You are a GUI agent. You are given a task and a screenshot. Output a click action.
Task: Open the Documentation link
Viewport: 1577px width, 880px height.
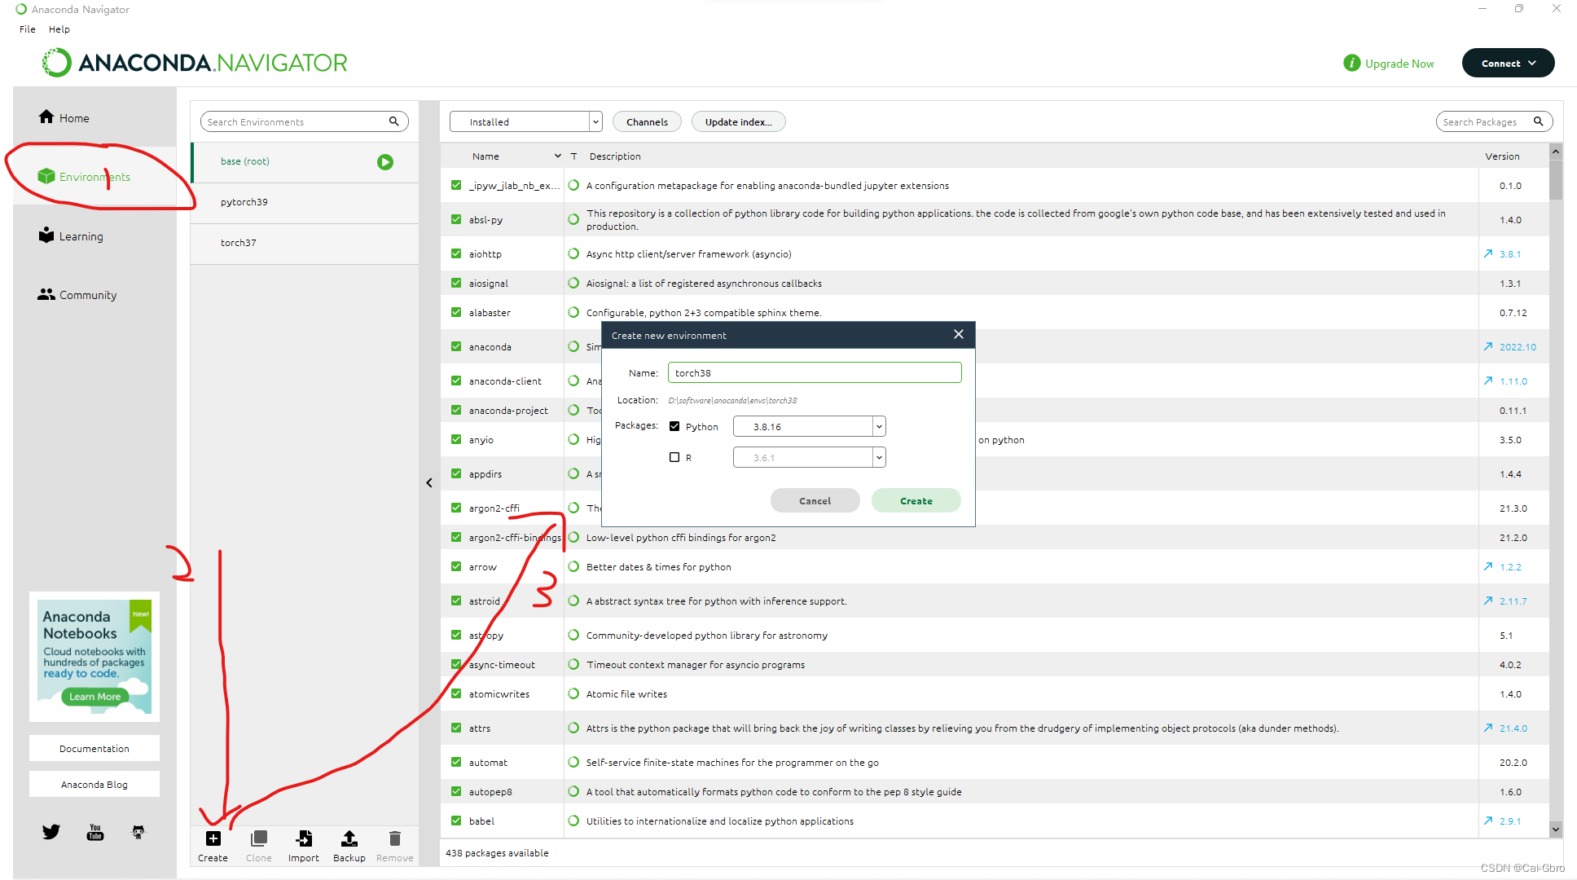[94, 748]
